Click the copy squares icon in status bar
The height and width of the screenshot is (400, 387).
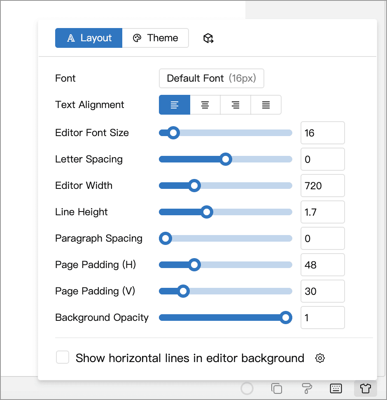(x=277, y=388)
